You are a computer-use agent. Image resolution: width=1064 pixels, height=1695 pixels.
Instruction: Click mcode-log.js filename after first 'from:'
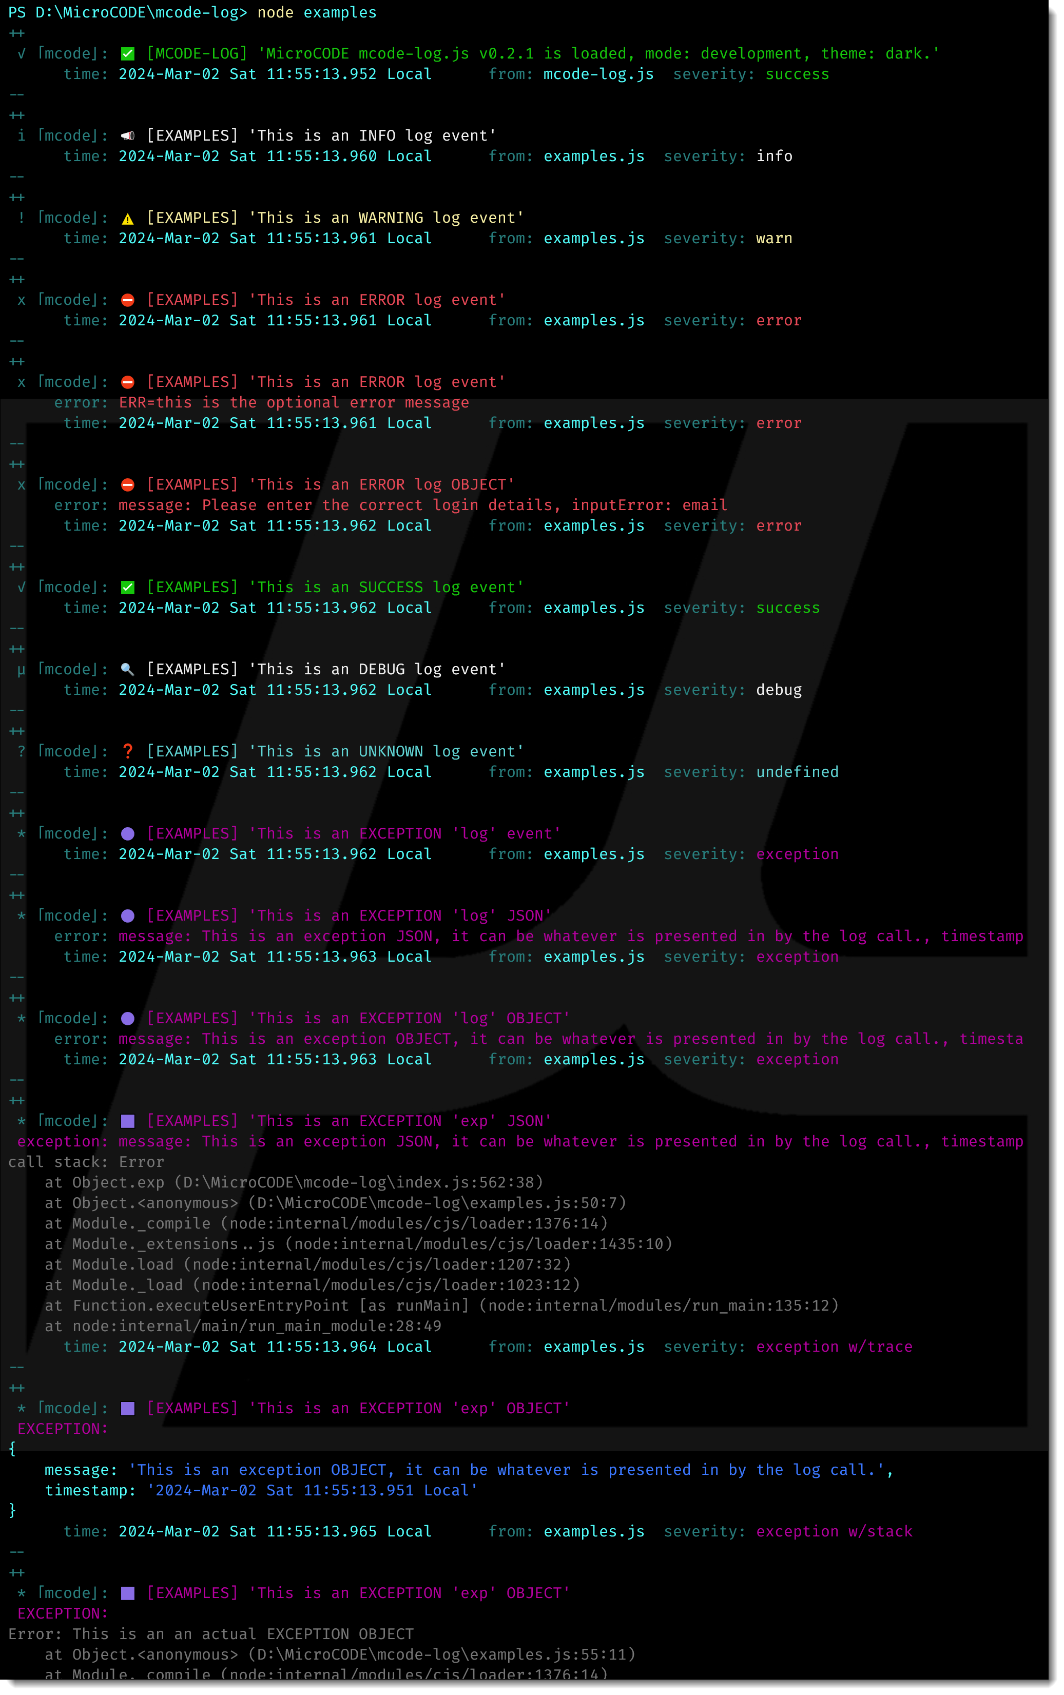click(x=598, y=74)
